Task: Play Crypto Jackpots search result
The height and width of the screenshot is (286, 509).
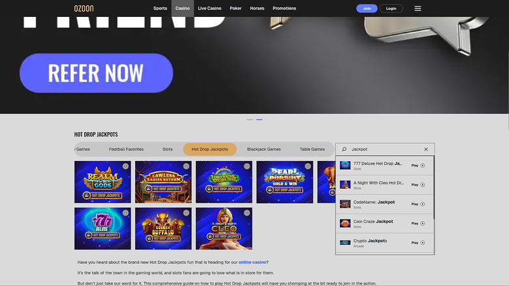Action: (x=418, y=242)
